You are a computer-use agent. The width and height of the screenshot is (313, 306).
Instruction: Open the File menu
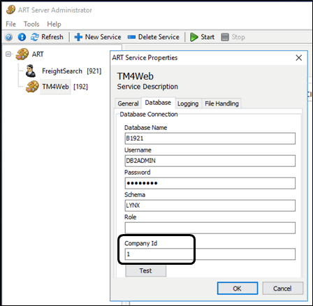click(x=10, y=24)
